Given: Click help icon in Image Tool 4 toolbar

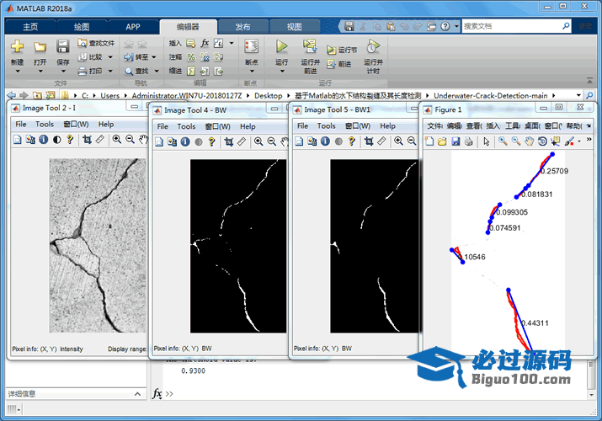Looking at the screenshot, I should point(211,142).
